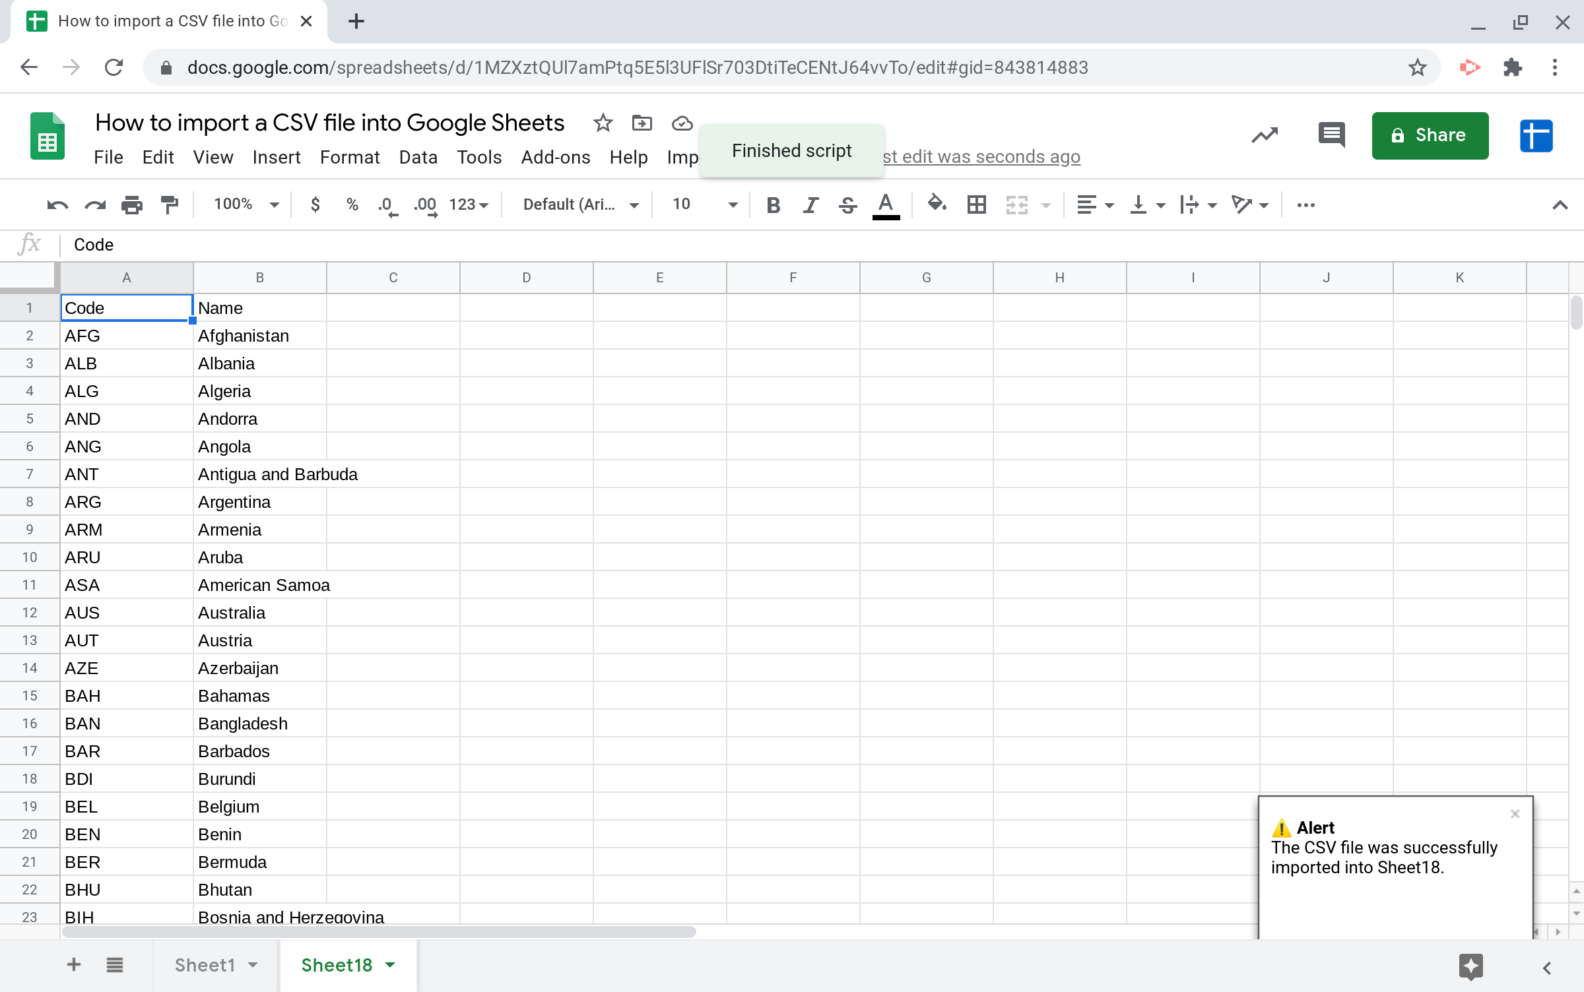Screen dimensions: 1584x992
Task: Close the Alert notification
Action: point(1515,814)
